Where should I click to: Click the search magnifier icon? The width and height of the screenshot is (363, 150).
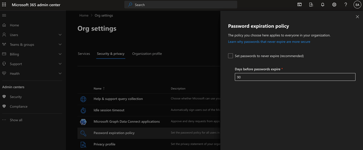click(131, 5)
